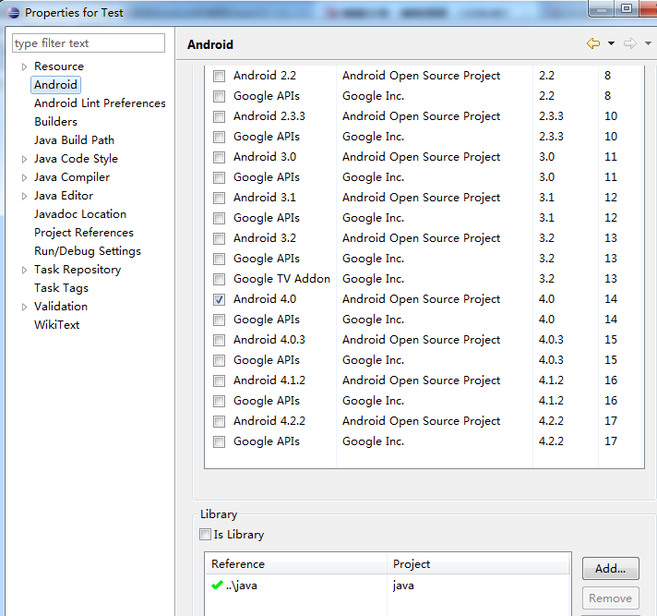The width and height of the screenshot is (657, 616).
Task: Open the Java Build Path page
Action: click(x=74, y=140)
